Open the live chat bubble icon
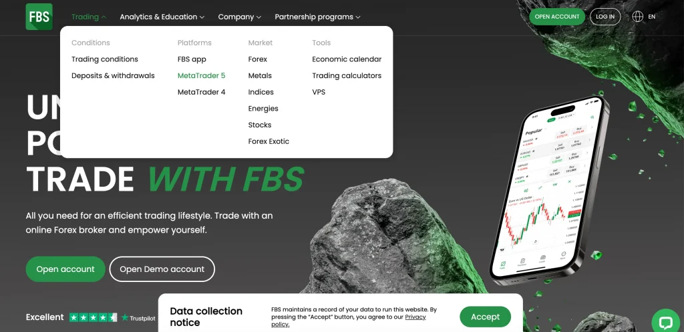This screenshot has width=684, height=332. (665, 321)
